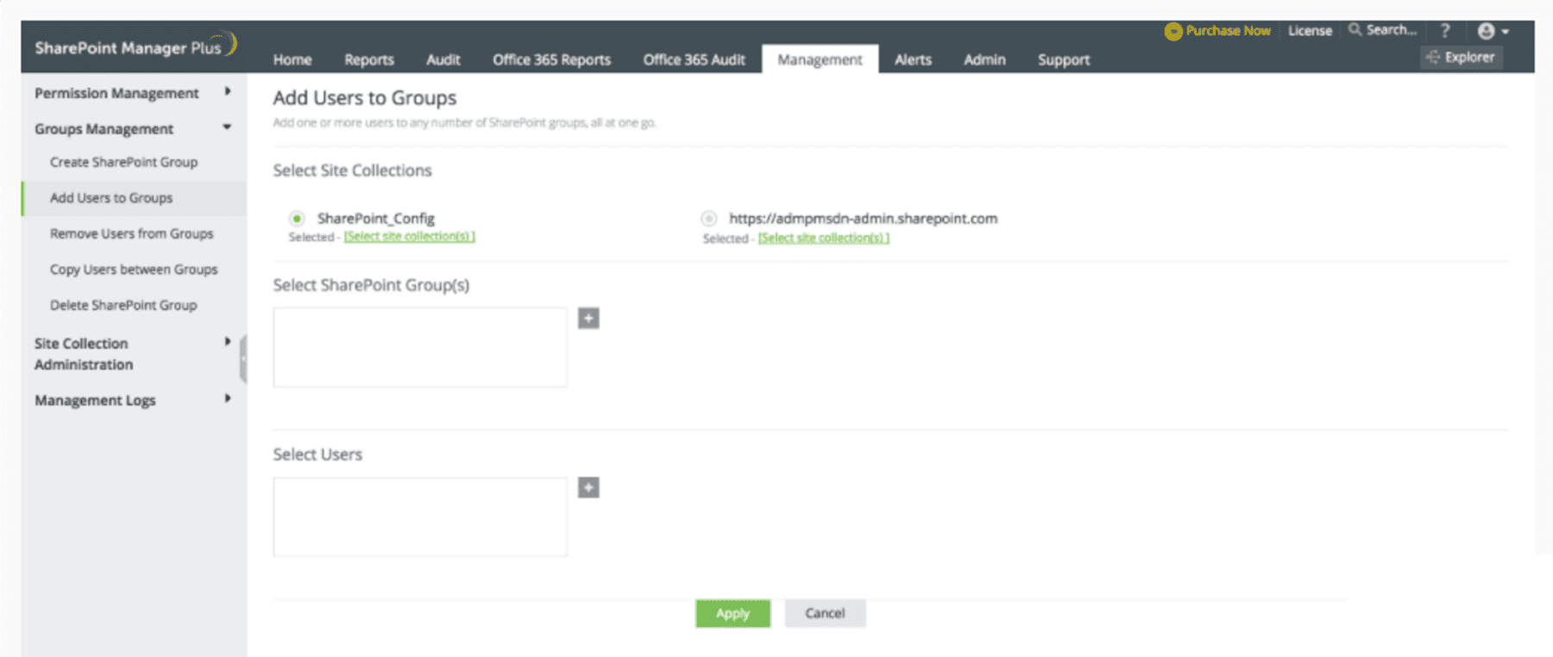Select the SharePoint_Config radio button
This screenshot has height=657, width=1553.
click(x=297, y=218)
